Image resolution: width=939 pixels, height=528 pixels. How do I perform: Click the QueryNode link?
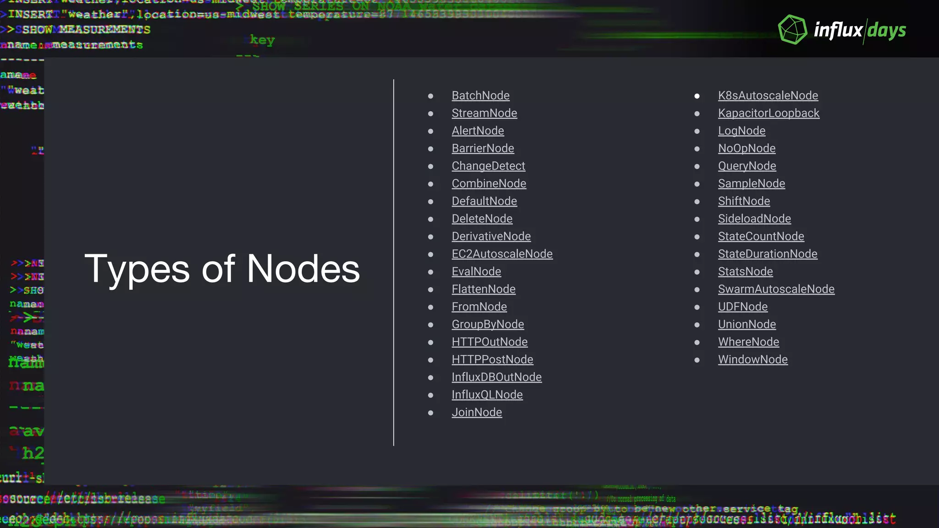[747, 166]
